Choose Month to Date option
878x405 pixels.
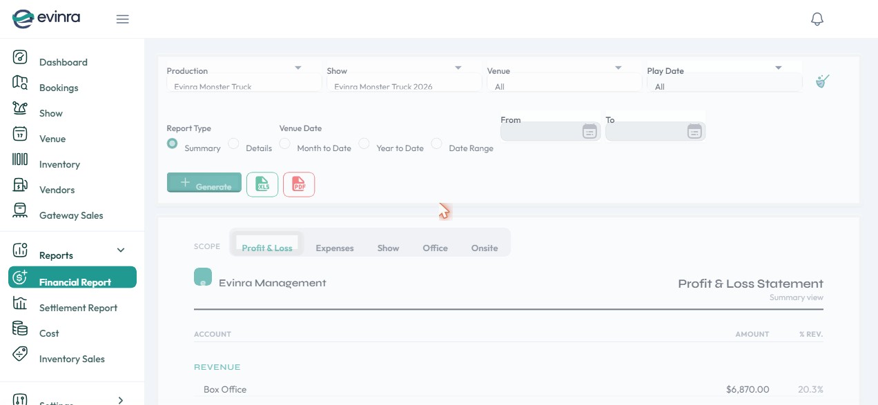(284, 144)
